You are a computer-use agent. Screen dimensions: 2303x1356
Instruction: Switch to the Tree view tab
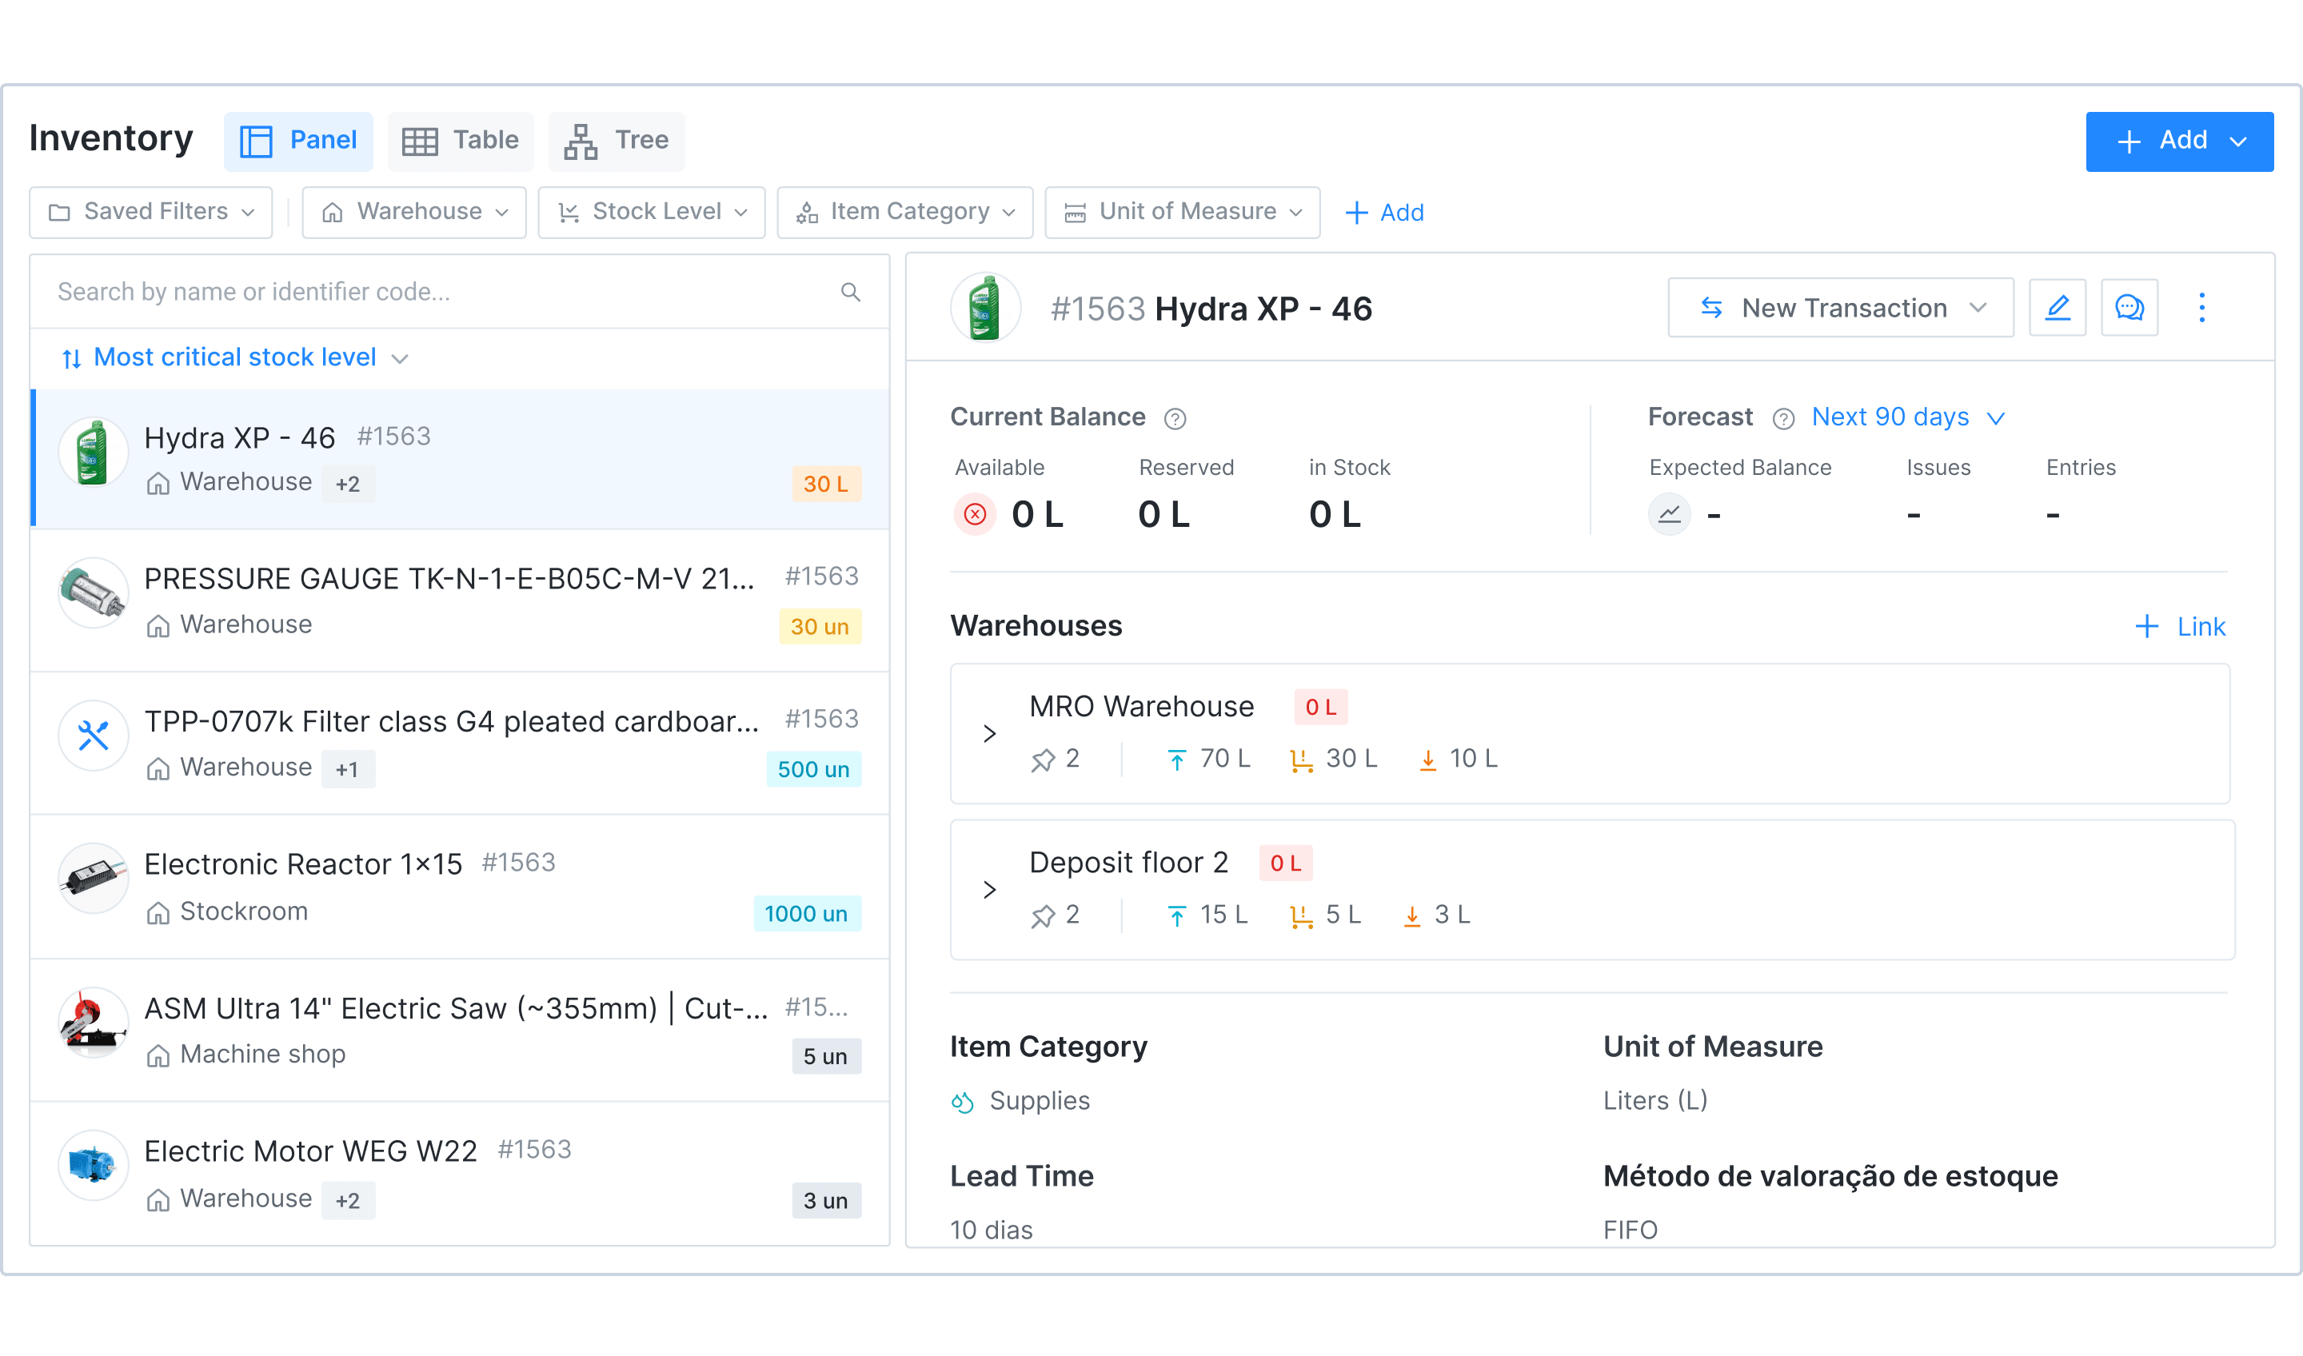pos(616,141)
